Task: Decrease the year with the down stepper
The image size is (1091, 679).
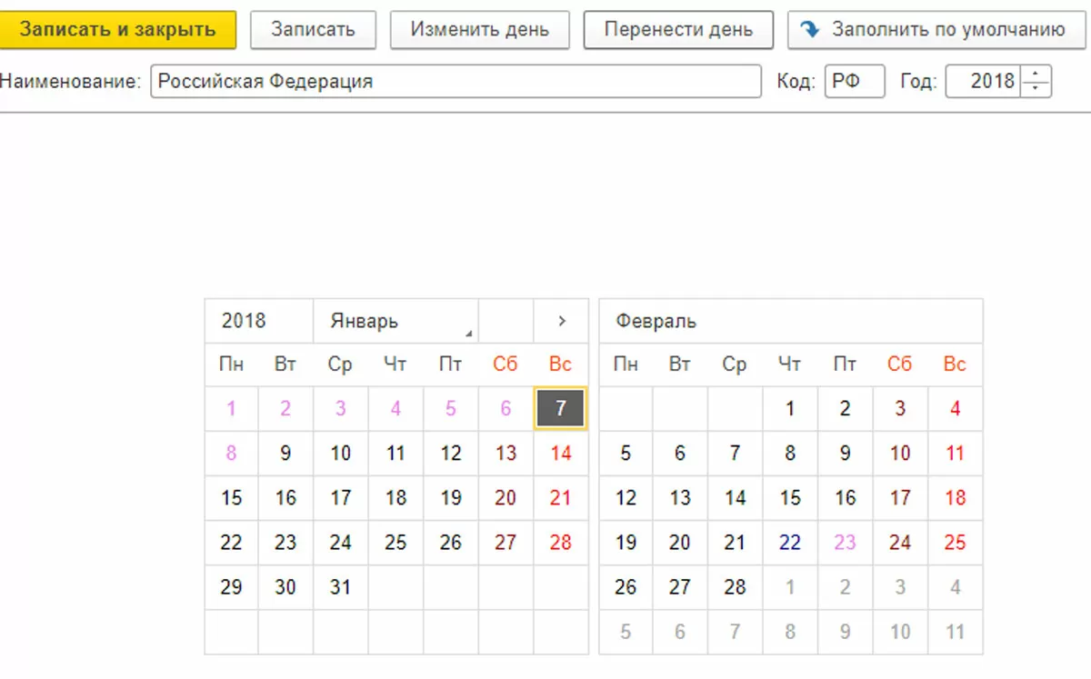Action: click(x=1036, y=89)
